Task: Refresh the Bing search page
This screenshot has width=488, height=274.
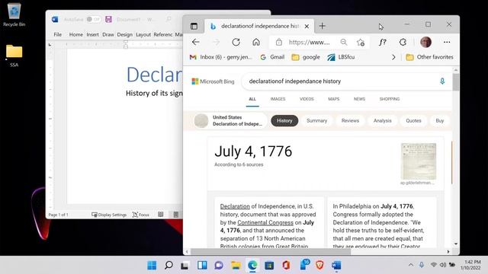Action: [236, 43]
